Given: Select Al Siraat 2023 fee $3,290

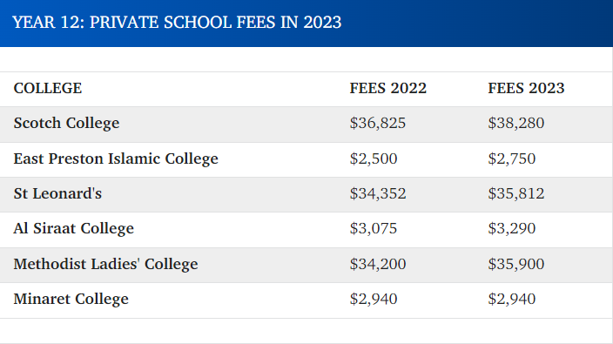Looking at the screenshot, I should [512, 228].
